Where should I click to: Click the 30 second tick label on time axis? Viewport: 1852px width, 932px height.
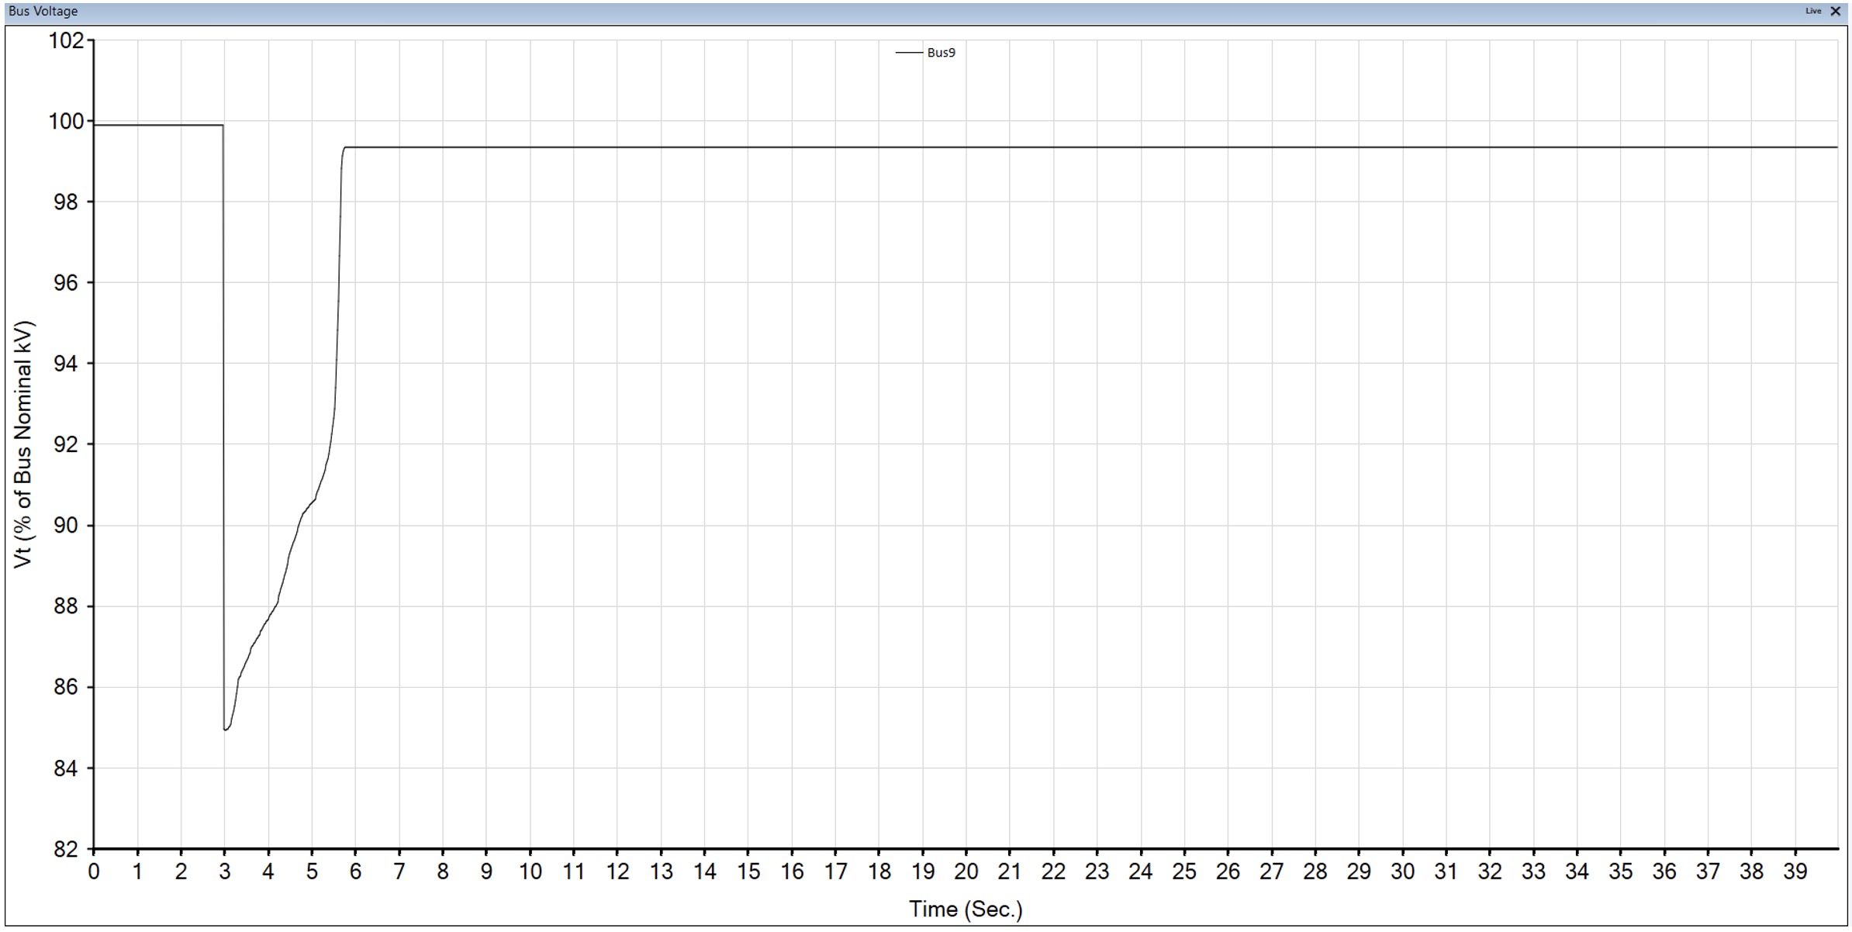(1402, 872)
